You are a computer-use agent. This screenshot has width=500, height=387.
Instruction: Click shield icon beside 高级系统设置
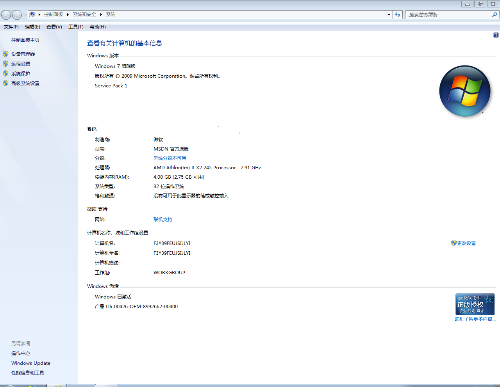(5, 83)
